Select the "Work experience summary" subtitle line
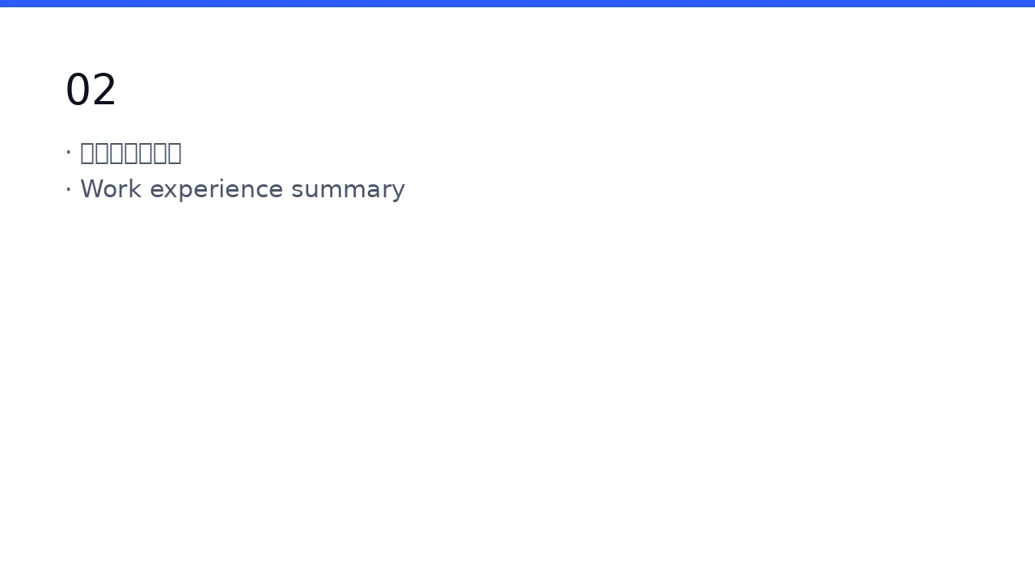1035x582 pixels. 234,189
